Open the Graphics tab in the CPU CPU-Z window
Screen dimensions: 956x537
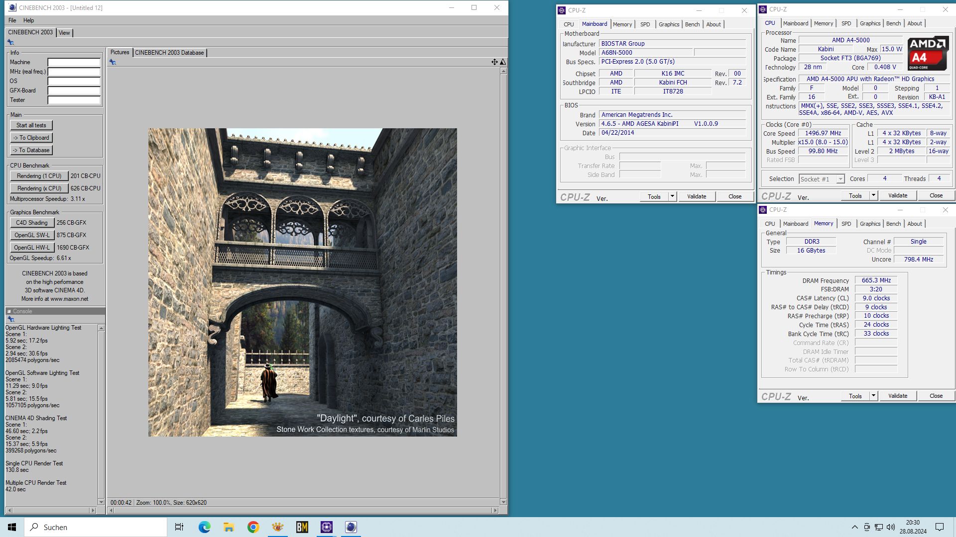[x=870, y=23]
